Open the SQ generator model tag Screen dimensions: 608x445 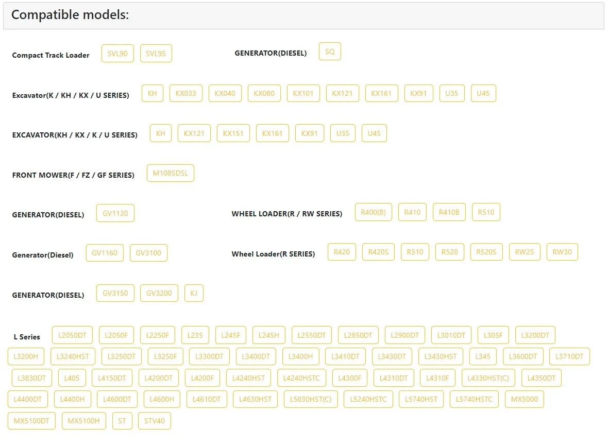330,52
